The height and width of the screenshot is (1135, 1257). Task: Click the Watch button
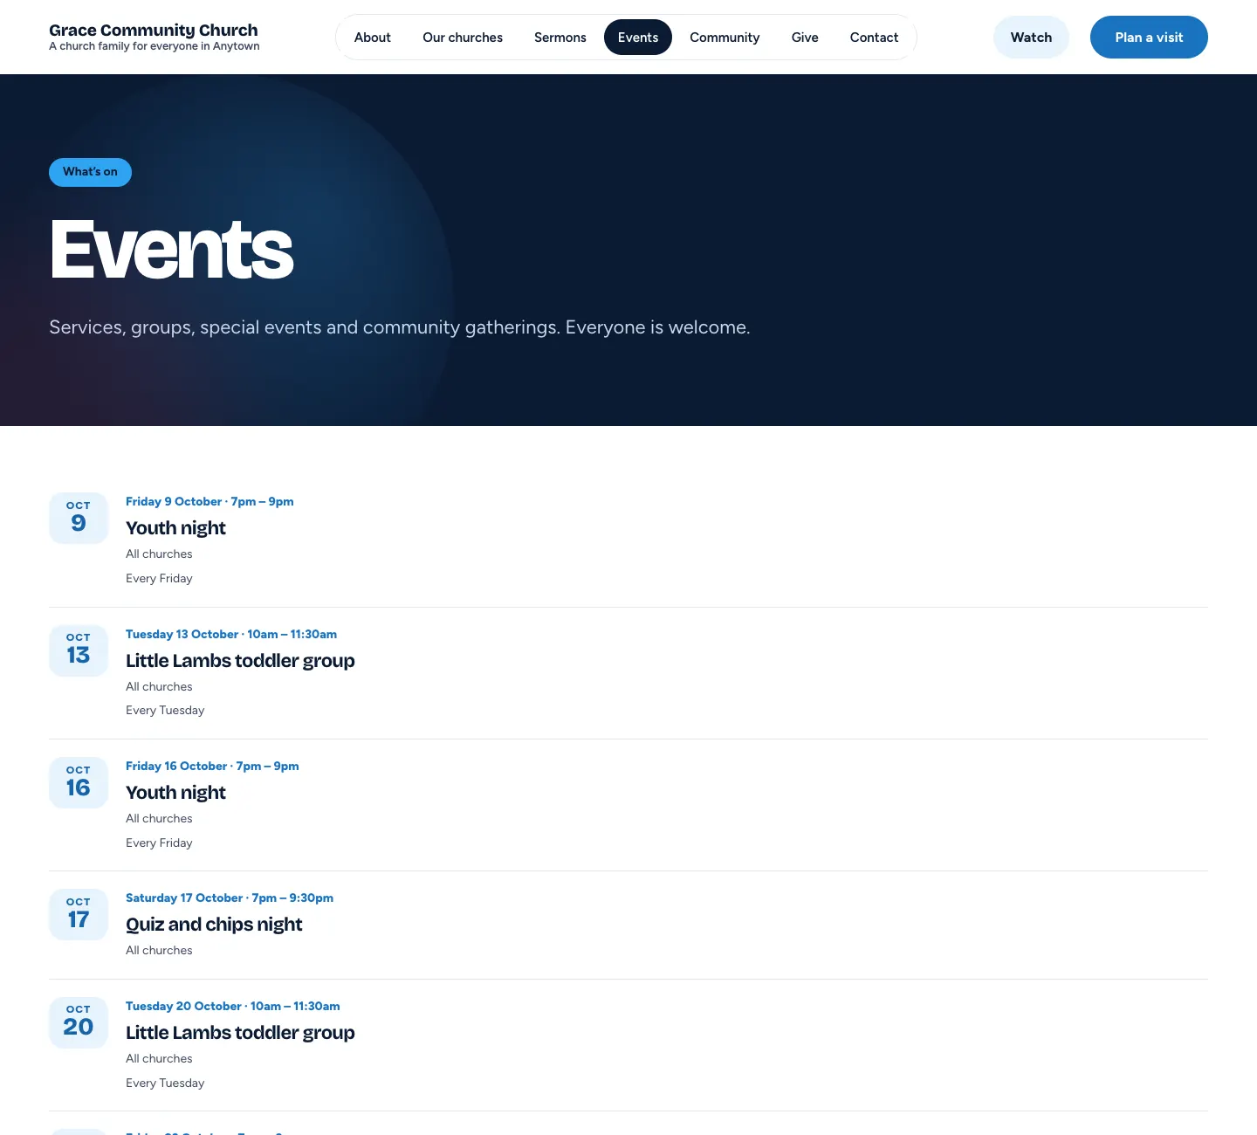click(x=1031, y=38)
